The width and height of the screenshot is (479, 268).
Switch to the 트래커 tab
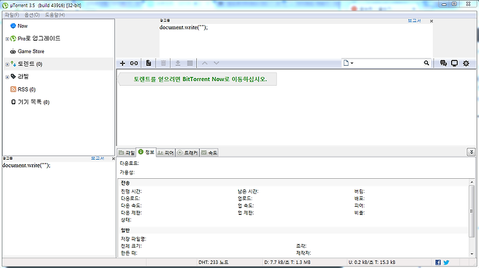coord(188,152)
